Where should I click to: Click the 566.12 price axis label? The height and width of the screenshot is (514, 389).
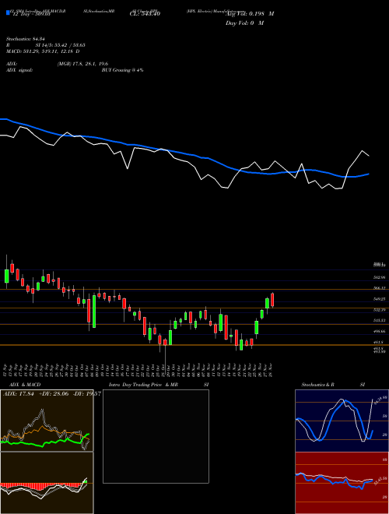click(x=379, y=288)
